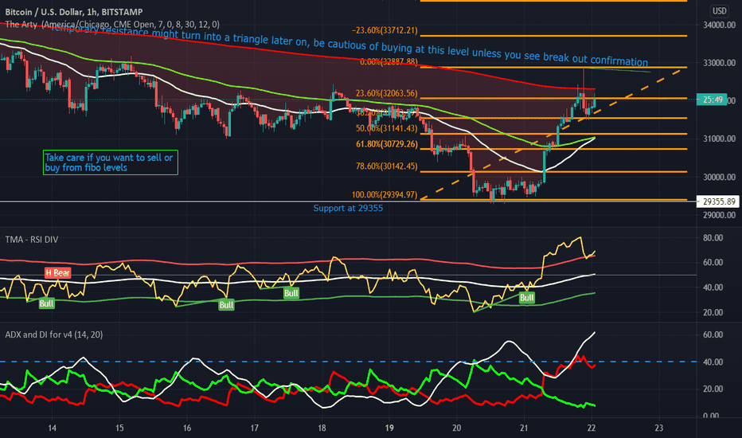Select The Arty indicator legend
Viewport: 742px width, 438px height.
pos(112,24)
